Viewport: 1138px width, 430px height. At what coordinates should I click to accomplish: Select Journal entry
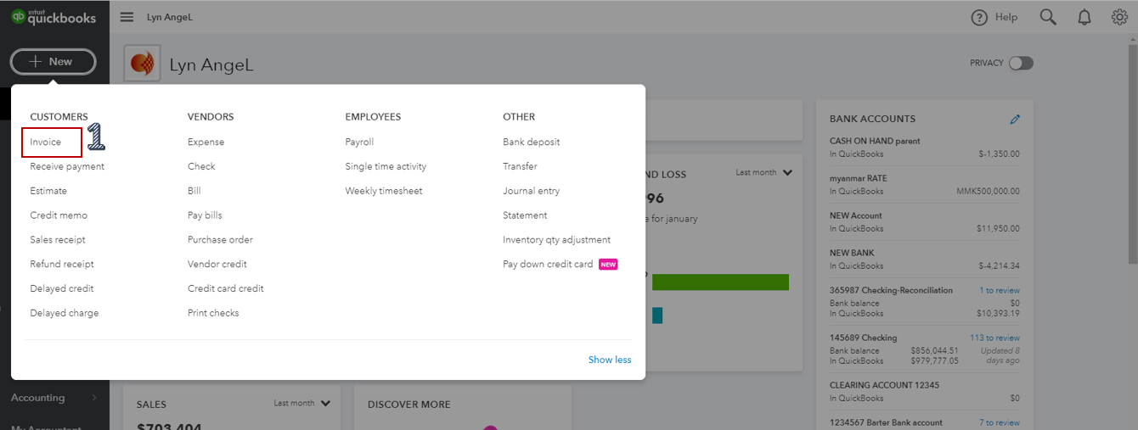[532, 191]
